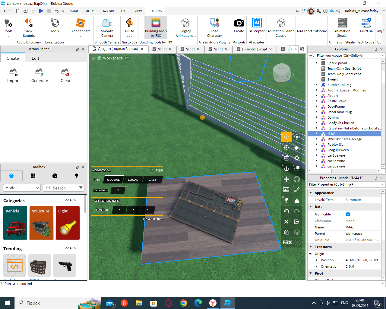This screenshot has height=309, width=386.
Task: Switch to the MODEL ribbon tab
Action: pos(90,11)
